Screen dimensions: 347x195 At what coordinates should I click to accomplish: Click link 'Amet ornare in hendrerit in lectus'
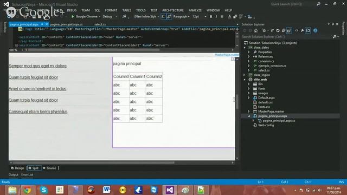pyautogui.click(x=37, y=89)
